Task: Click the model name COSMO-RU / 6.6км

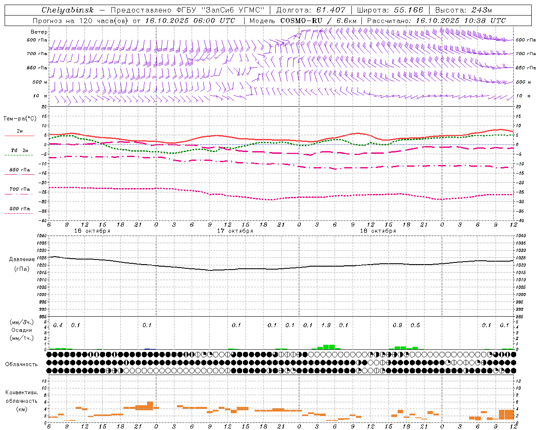Action: pyautogui.click(x=318, y=21)
